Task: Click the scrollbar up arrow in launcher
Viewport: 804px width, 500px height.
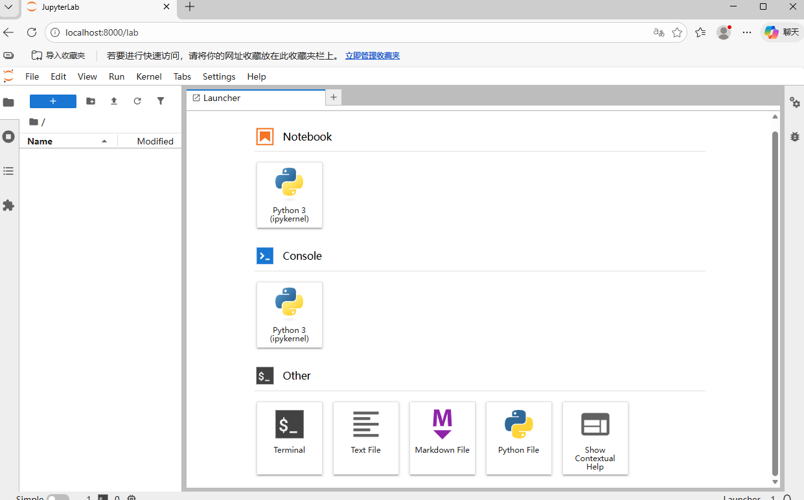Action: click(775, 117)
